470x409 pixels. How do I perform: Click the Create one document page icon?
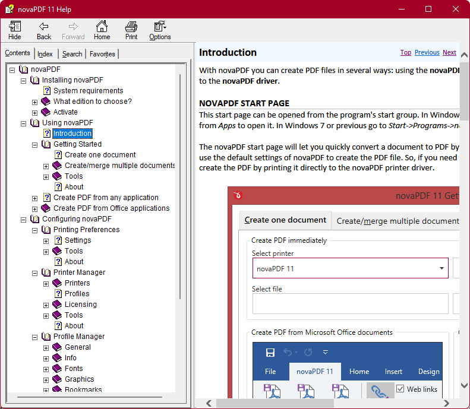58,155
